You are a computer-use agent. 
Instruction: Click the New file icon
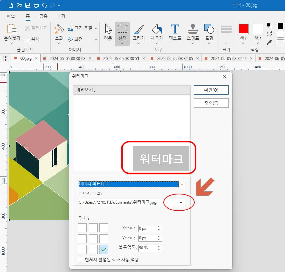tap(11, 5)
